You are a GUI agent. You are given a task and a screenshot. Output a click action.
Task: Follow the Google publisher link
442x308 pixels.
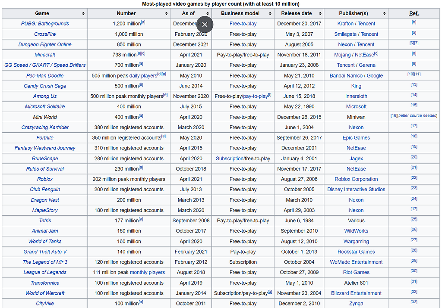tap(375, 76)
